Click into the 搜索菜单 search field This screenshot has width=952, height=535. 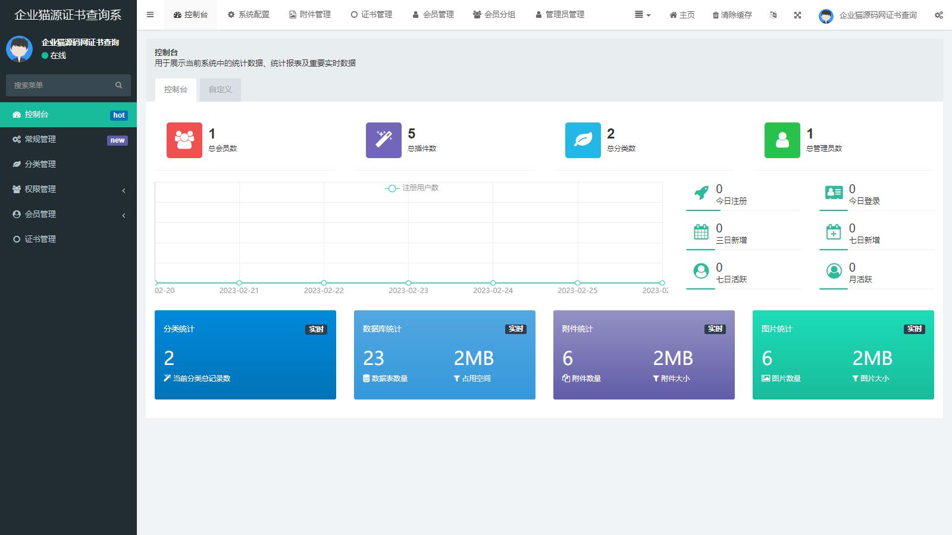click(x=59, y=85)
